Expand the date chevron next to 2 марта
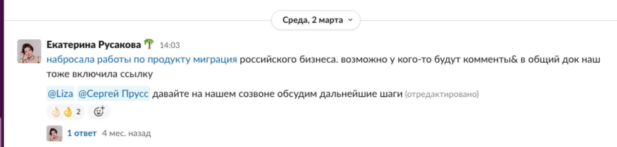The image size is (617, 147). [350, 20]
